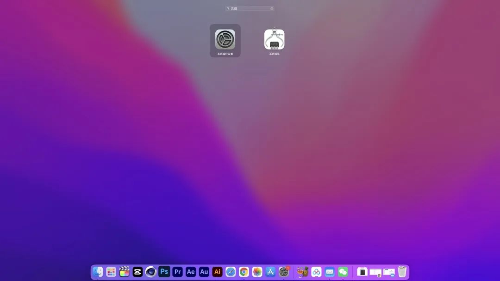Open WeChat from the Dock

pyautogui.click(x=343, y=272)
